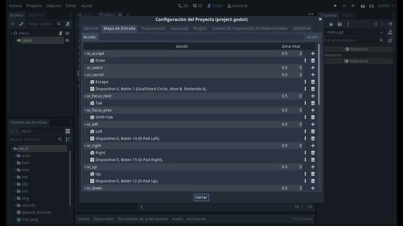Click the Buscar archivos search field
403x226 pixels.
click(36, 139)
